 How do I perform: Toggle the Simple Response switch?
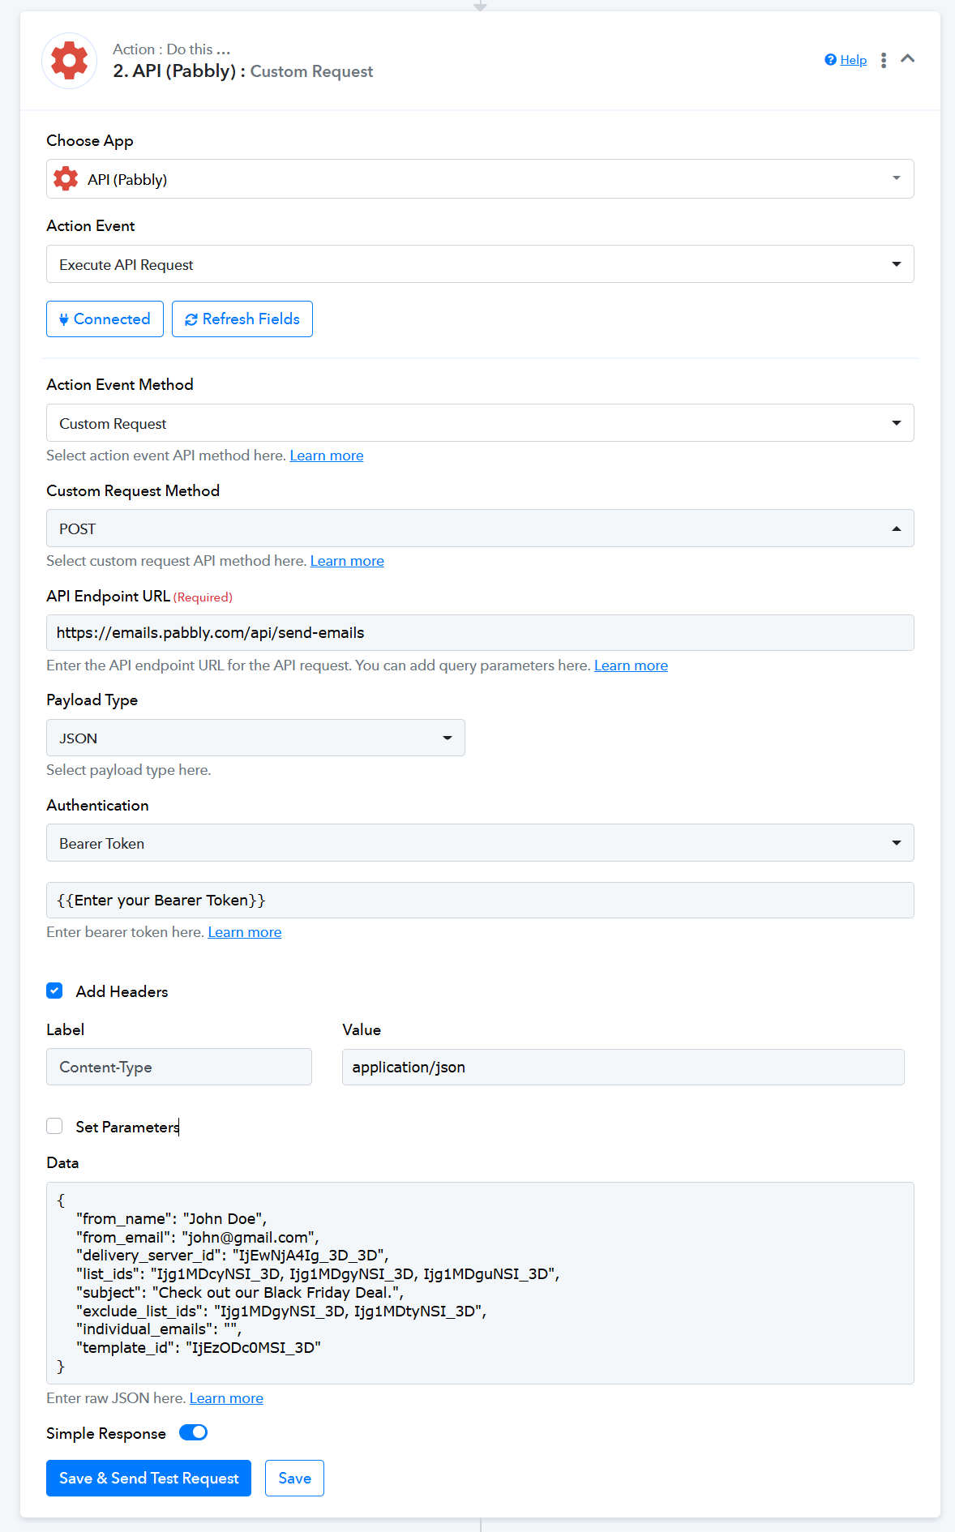coord(194,1432)
